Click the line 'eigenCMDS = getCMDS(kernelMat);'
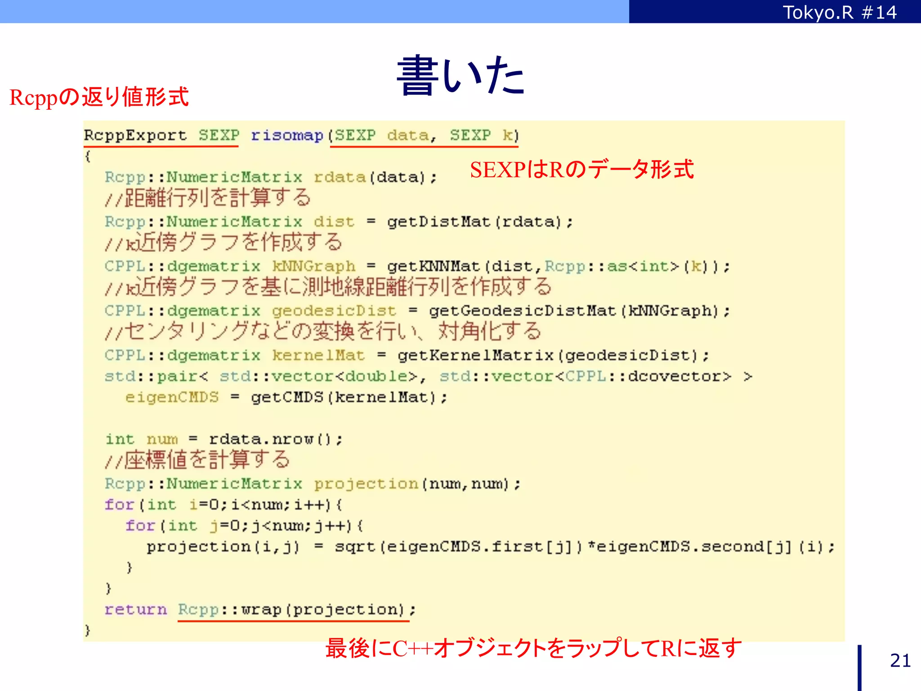Image resolution: width=921 pixels, height=691 pixels. [286, 397]
